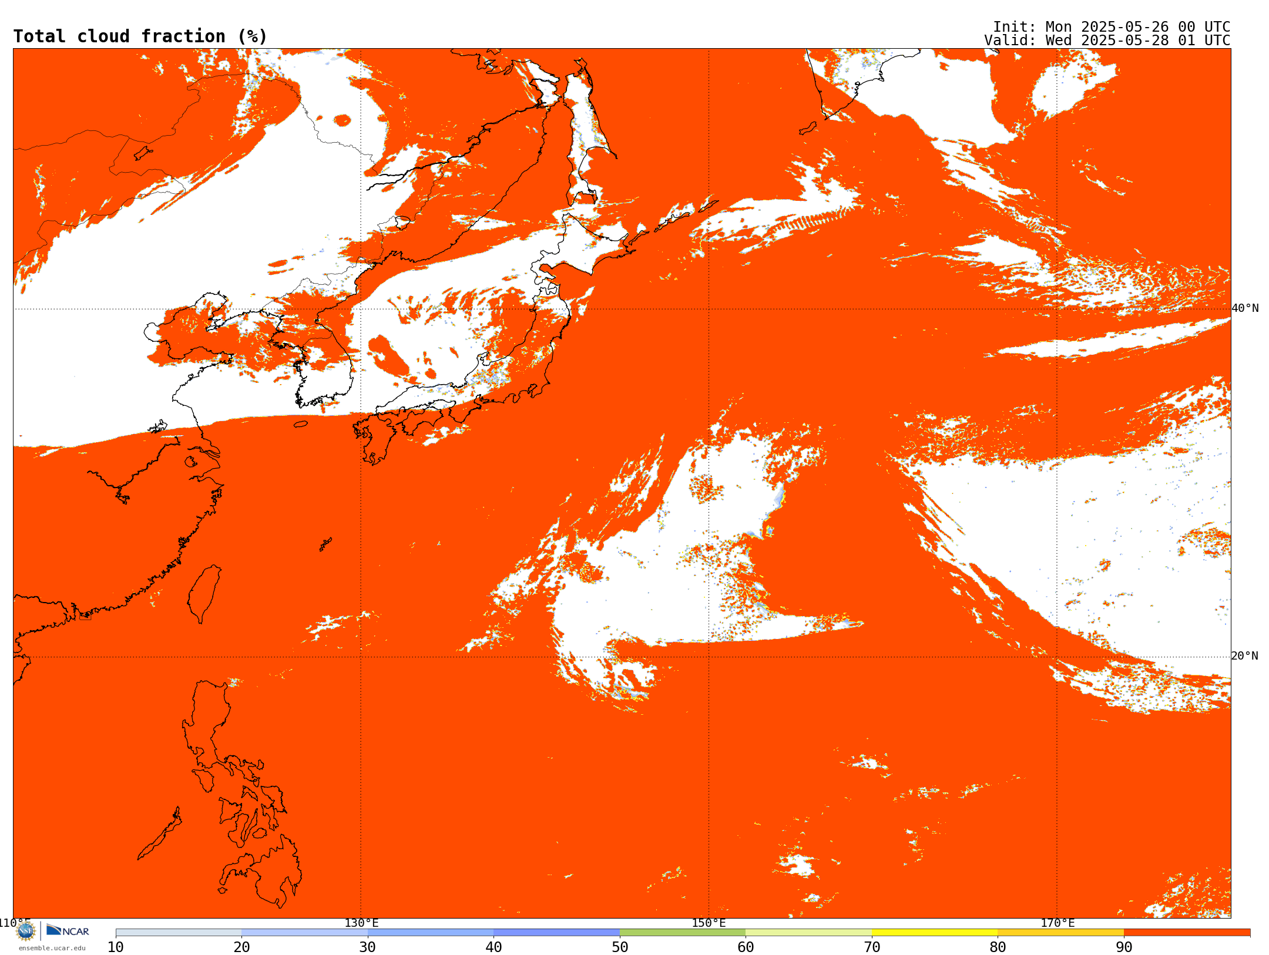This screenshot has height=955, width=1269.
Task: Select the 'Valid: Wed 2025-05-28 01 UTC' text
Action: (x=1107, y=41)
